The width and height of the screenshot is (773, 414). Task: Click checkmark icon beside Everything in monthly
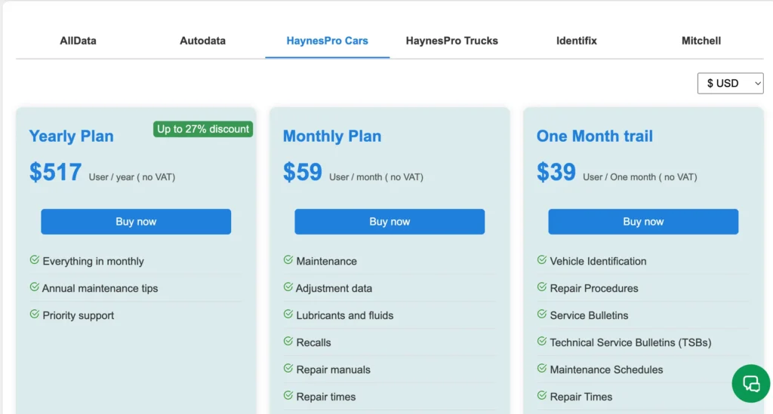click(x=35, y=260)
